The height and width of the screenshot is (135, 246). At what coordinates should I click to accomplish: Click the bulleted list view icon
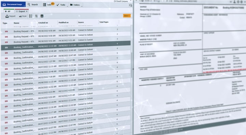click(x=31, y=16)
